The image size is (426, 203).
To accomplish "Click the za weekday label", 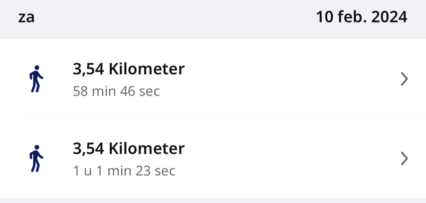I will coord(26,17).
